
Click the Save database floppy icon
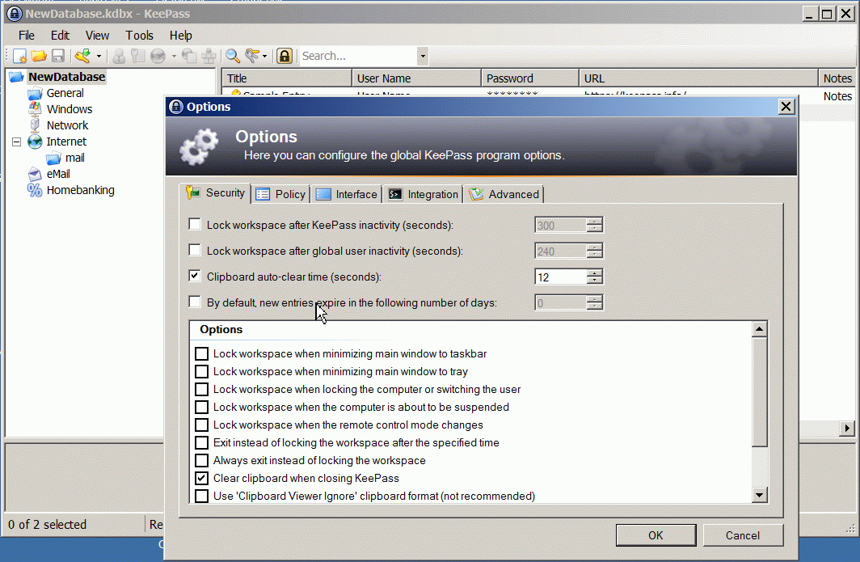click(57, 56)
